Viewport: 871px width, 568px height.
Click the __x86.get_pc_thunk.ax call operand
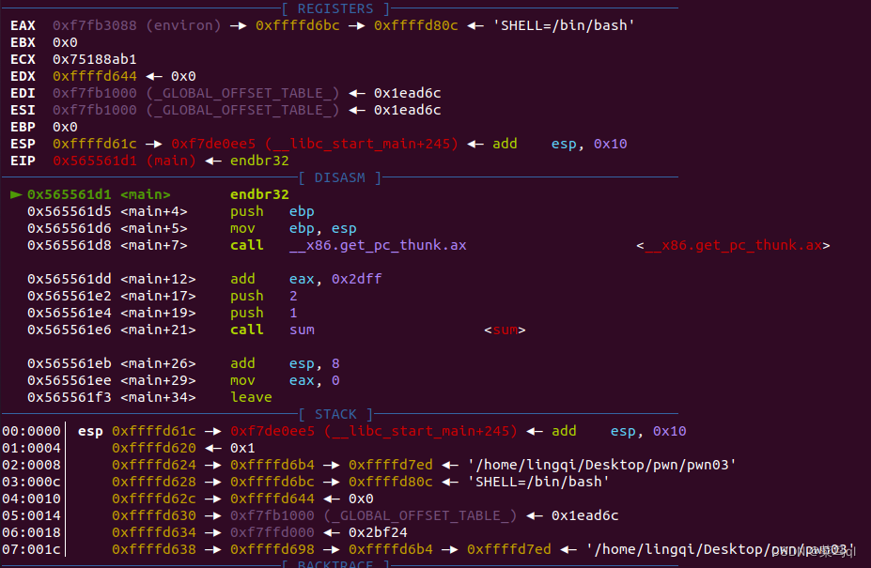coord(378,245)
